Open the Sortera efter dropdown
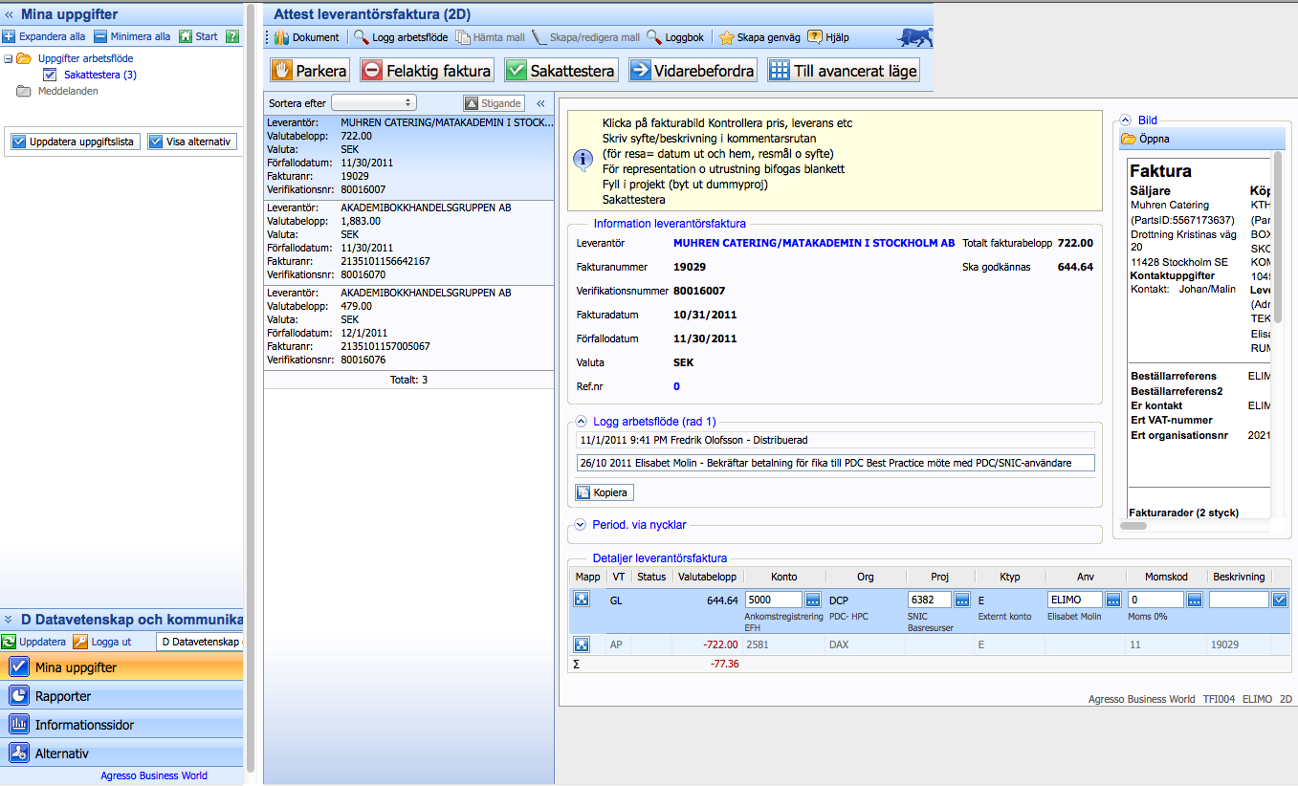Viewport: 1298px width, 786px height. pyautogui.click(x=373, y=102)
